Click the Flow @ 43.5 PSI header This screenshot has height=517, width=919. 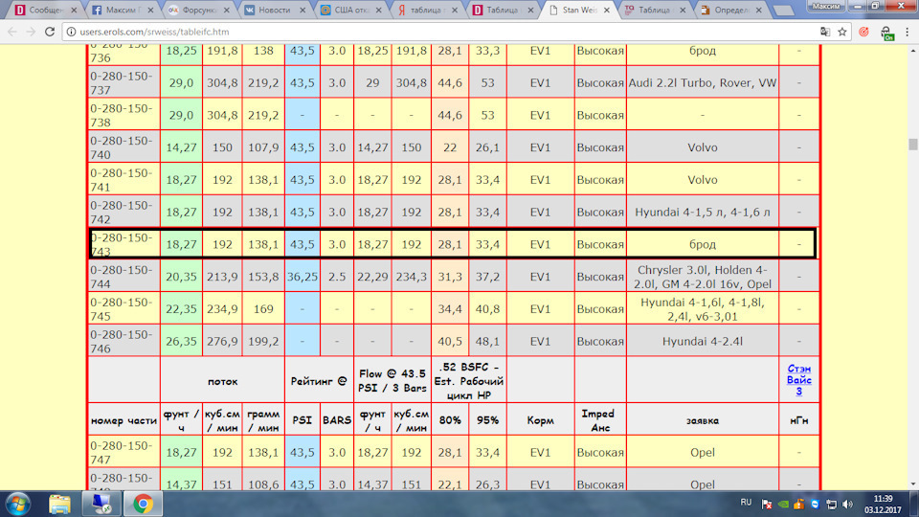pyautogui.click(x=392, y=381)
